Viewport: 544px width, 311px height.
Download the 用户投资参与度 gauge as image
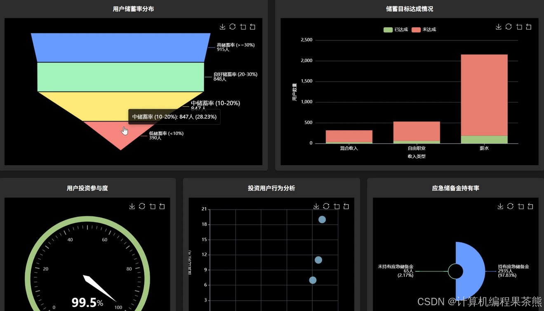click(x=132, y=206)
